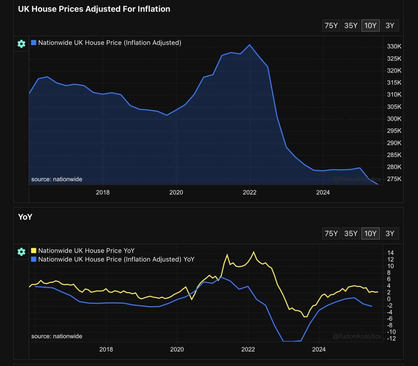This screenshot has width=418, height=366.
Task: Switch house price chart to 3Y range
Action: click(390, 25)
